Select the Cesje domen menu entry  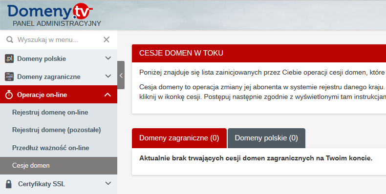pos(59,166)
